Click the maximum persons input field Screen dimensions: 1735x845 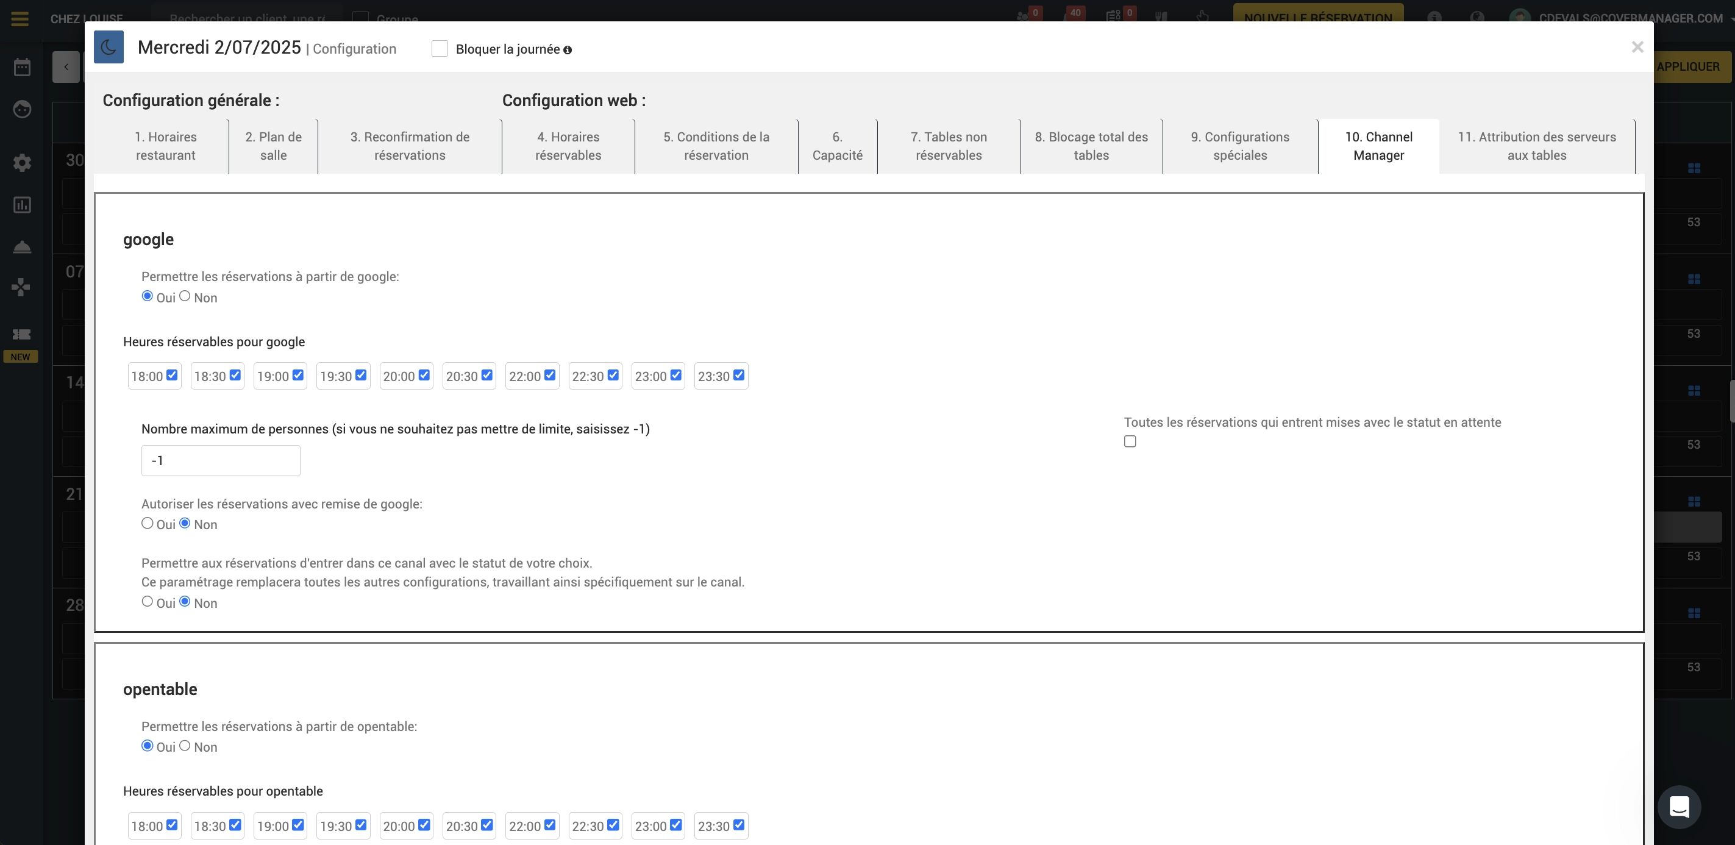220,460
